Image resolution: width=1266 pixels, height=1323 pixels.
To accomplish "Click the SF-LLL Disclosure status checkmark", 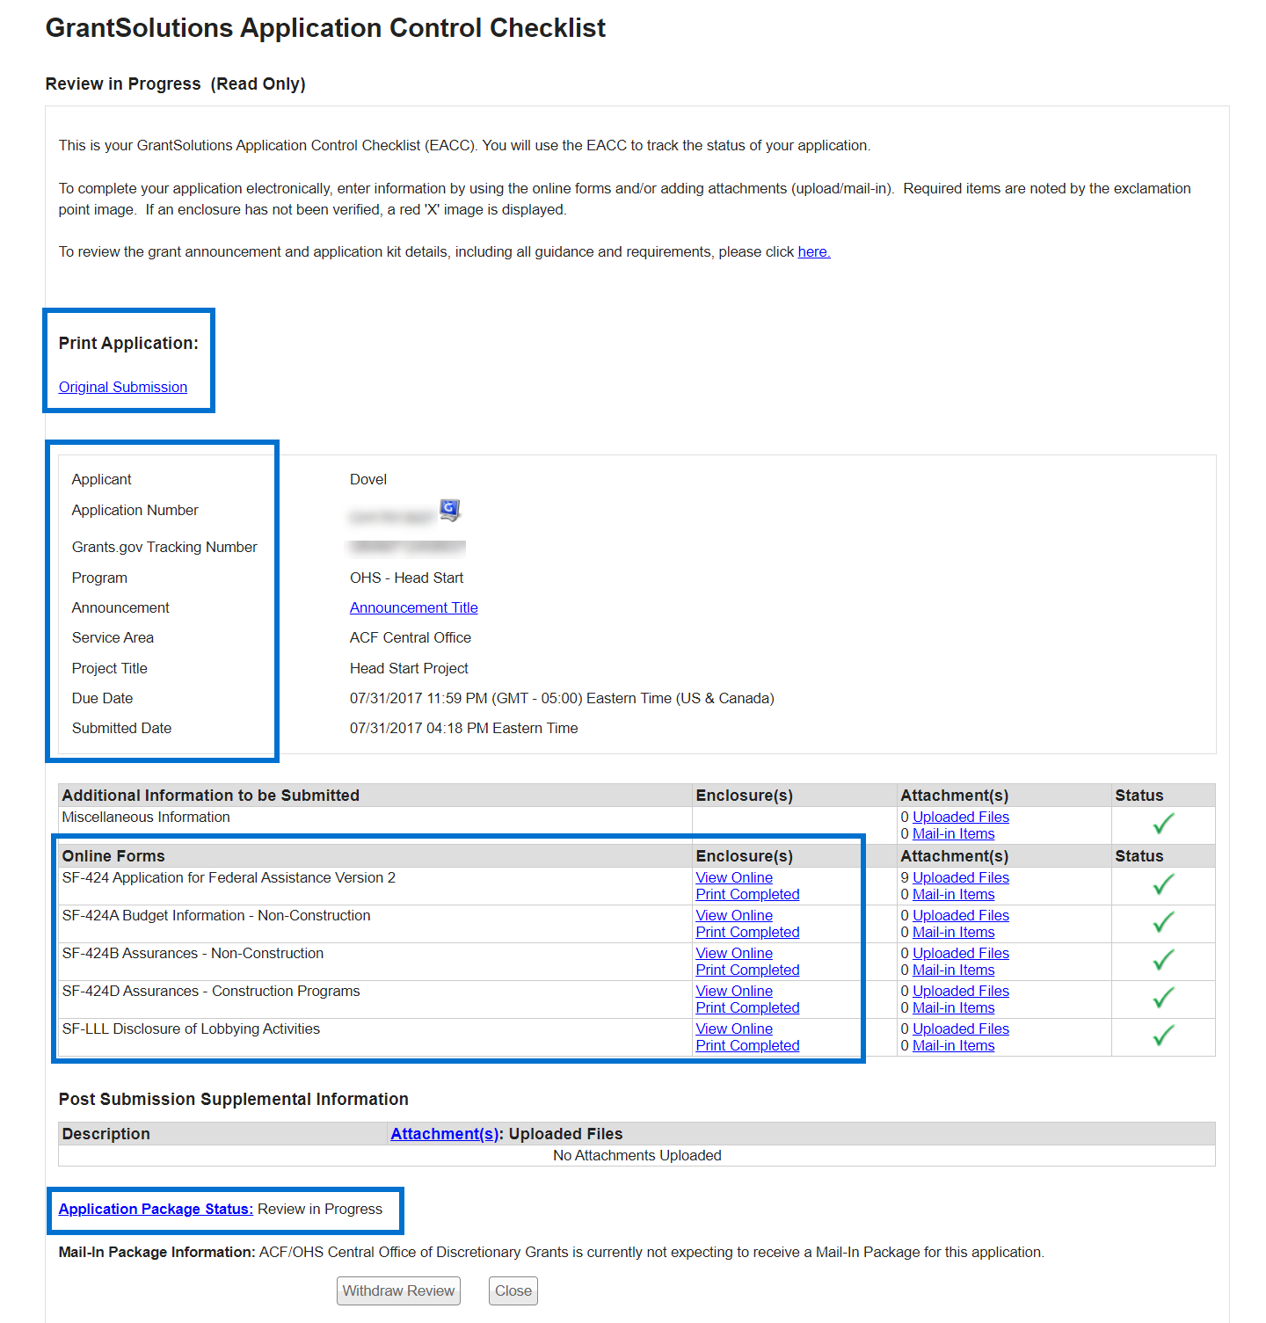I will click(1163, 1036).
